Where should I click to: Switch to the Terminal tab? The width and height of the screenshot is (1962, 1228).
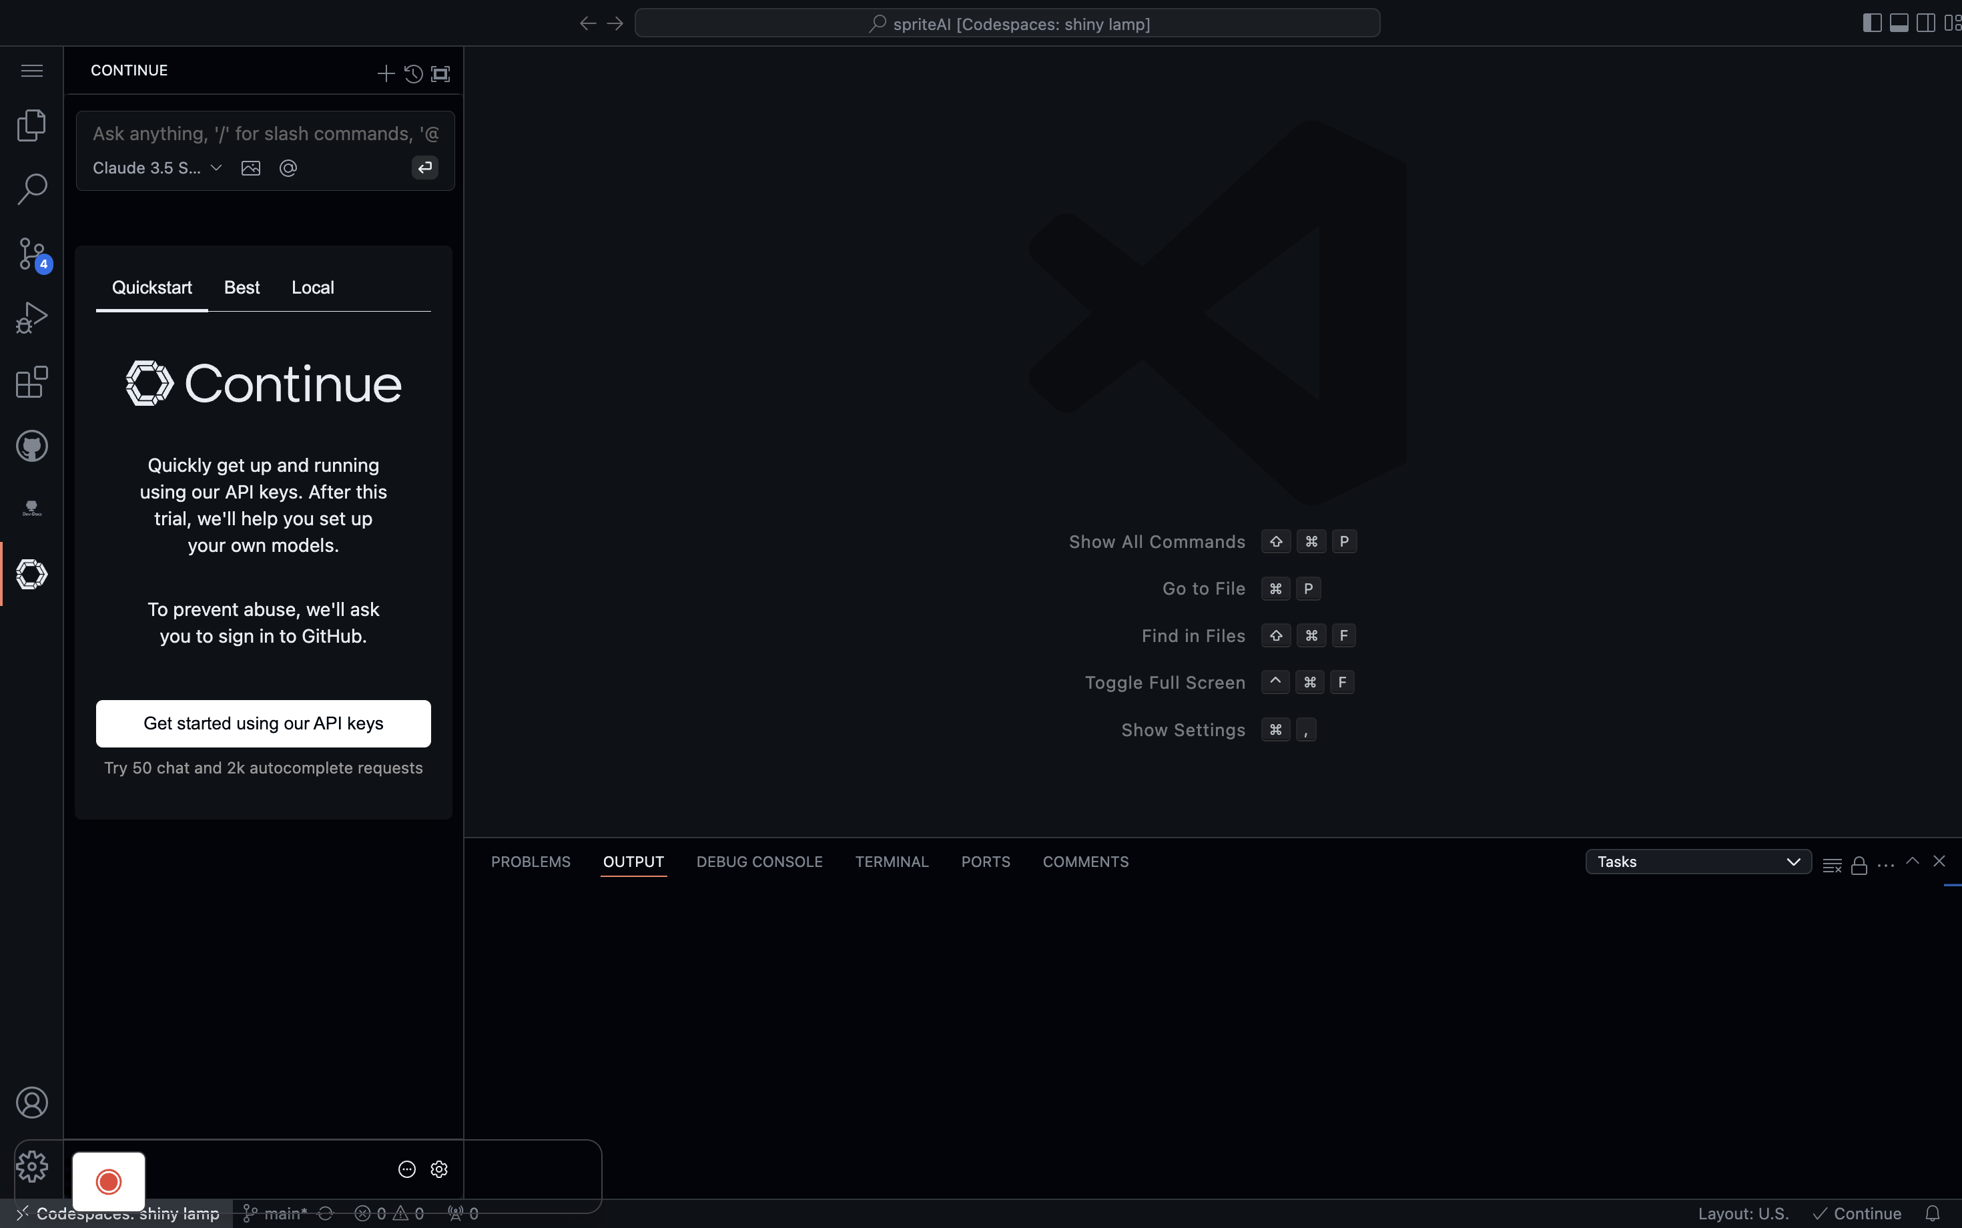coord(891,862)
